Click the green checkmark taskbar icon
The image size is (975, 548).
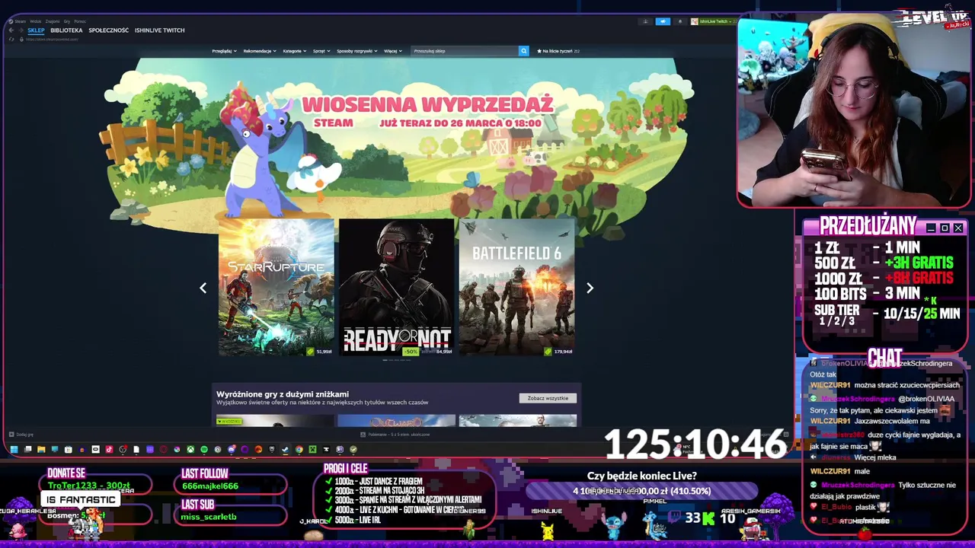[x=353, y=449]
